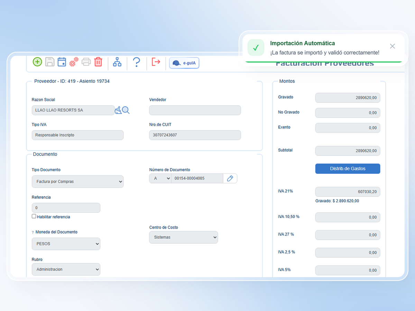Click the Nro.de CUIT field
The width and height of the screenshot is (415, 311).
pos(195,135)
